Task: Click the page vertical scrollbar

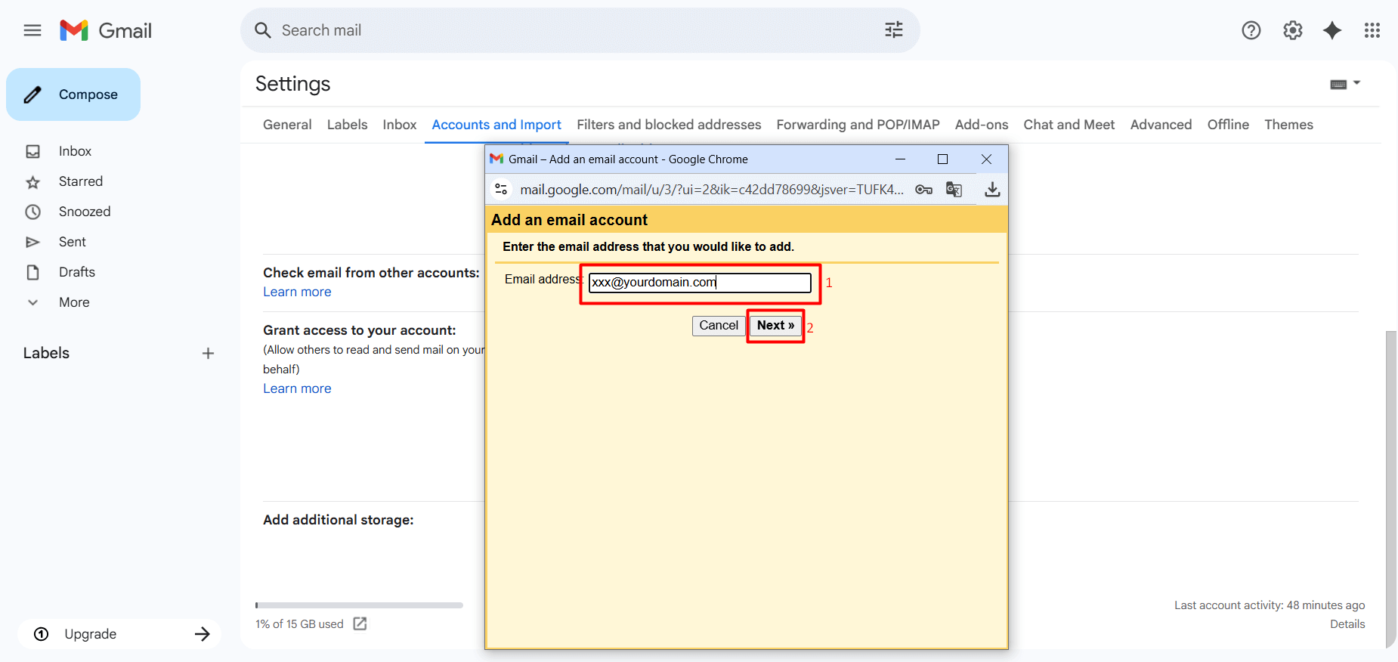Action: (x=1391, y=489)
